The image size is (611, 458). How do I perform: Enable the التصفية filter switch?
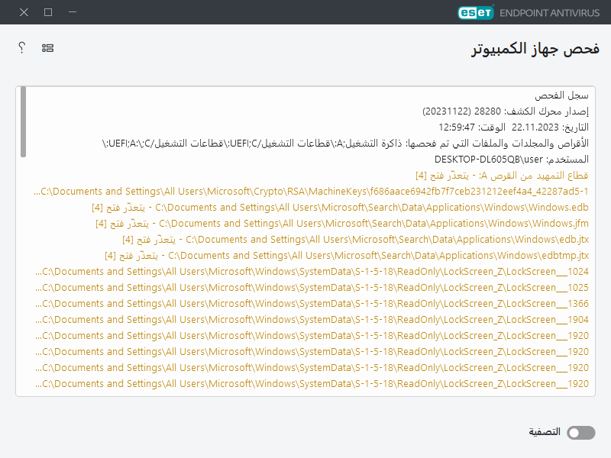click(580, 431)
